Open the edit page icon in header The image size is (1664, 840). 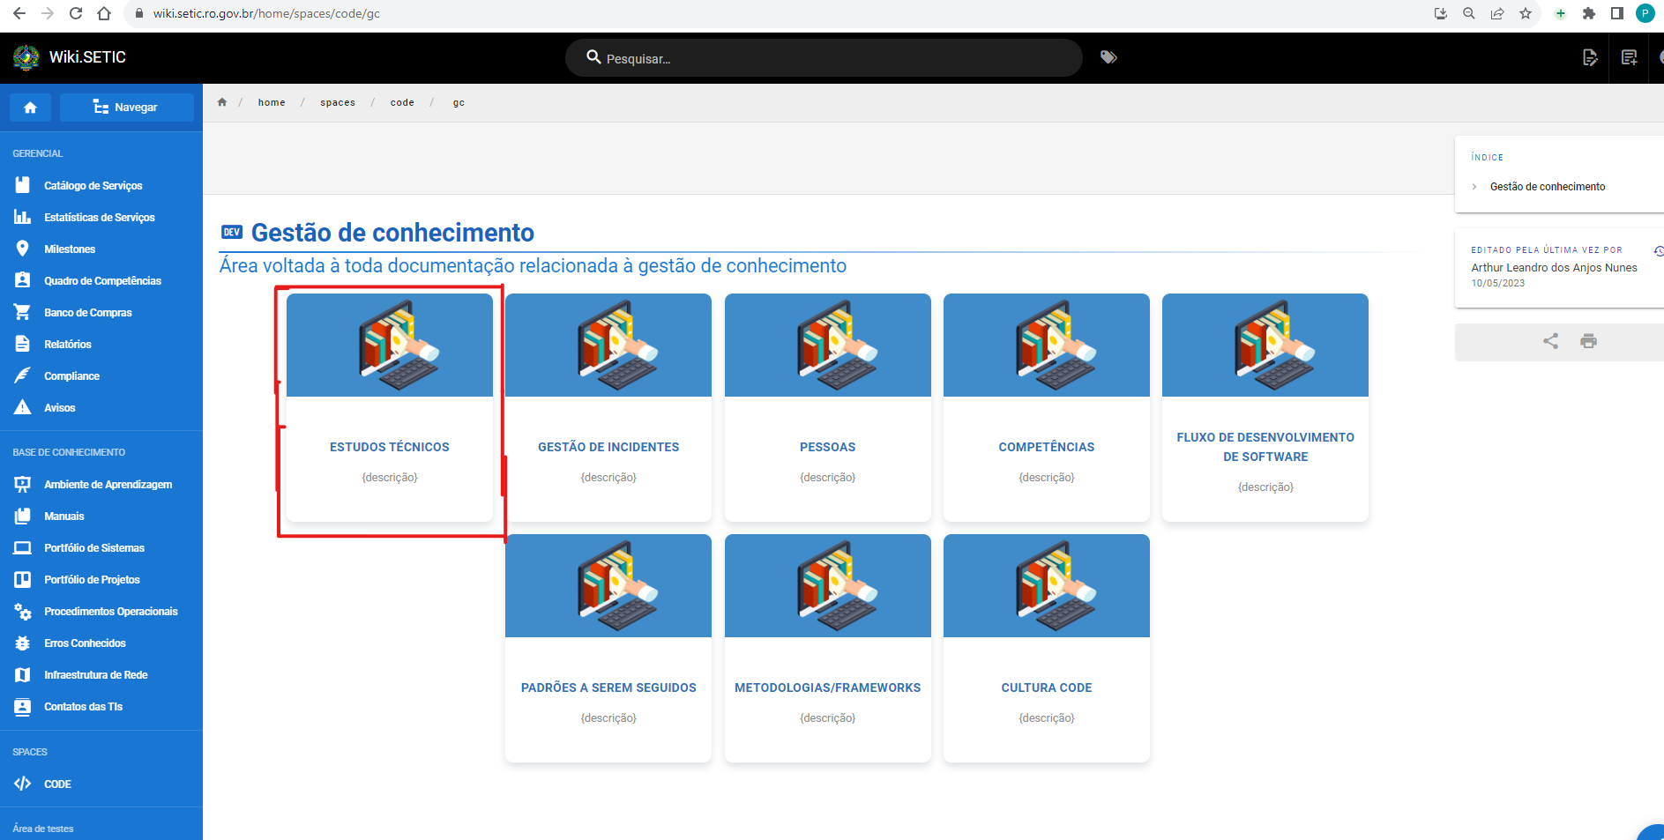point(1590,57)
